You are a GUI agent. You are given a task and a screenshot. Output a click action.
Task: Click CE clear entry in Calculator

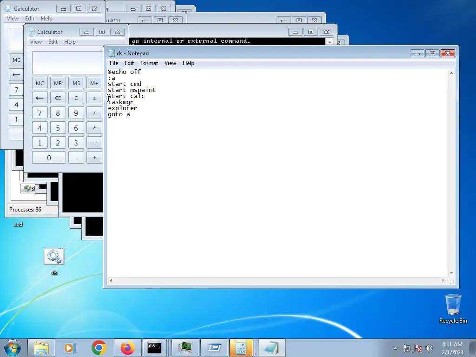58,98
